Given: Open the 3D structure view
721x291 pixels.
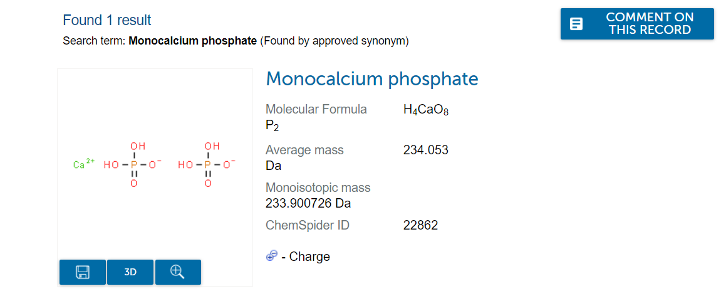Looking at the screenshot, I should [130, 272].
